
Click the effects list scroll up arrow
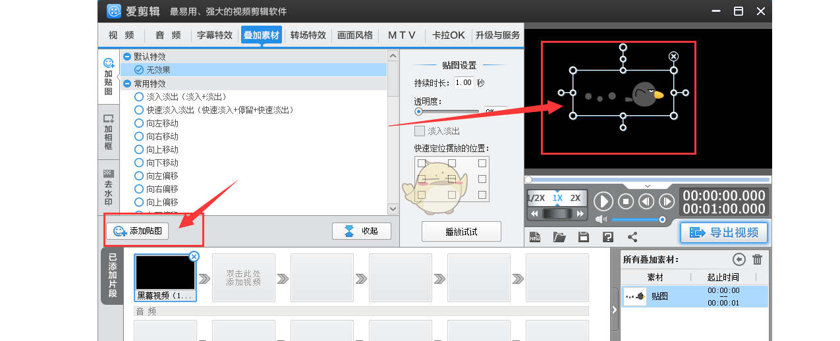[x=393, y=56]
